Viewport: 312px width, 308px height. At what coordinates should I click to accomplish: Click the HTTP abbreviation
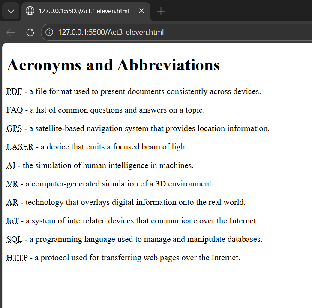17,258
